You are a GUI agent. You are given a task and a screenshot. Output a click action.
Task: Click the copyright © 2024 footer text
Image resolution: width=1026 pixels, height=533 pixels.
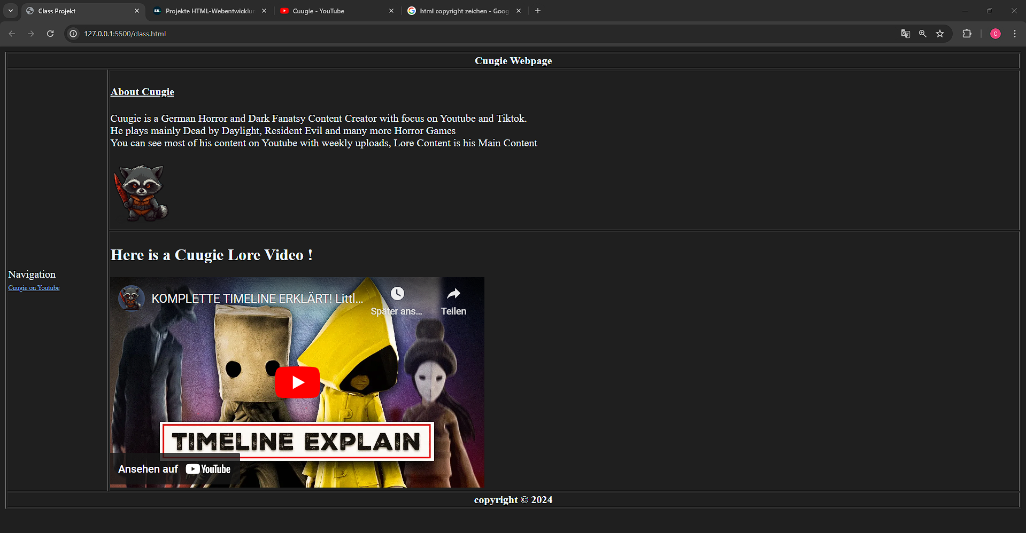(x=513, y=500)
